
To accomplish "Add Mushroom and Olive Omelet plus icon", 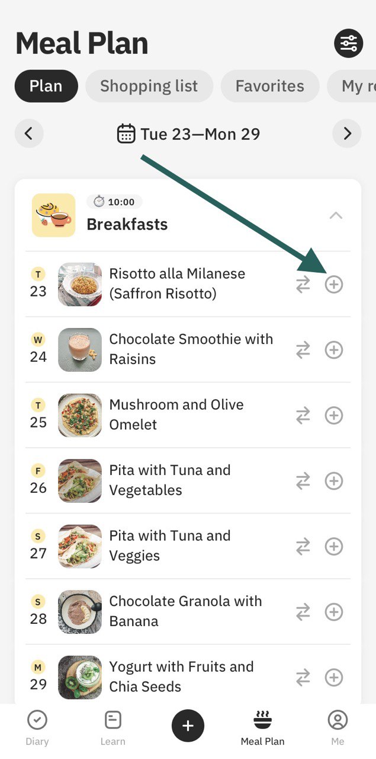I will (x=334, y=416).
